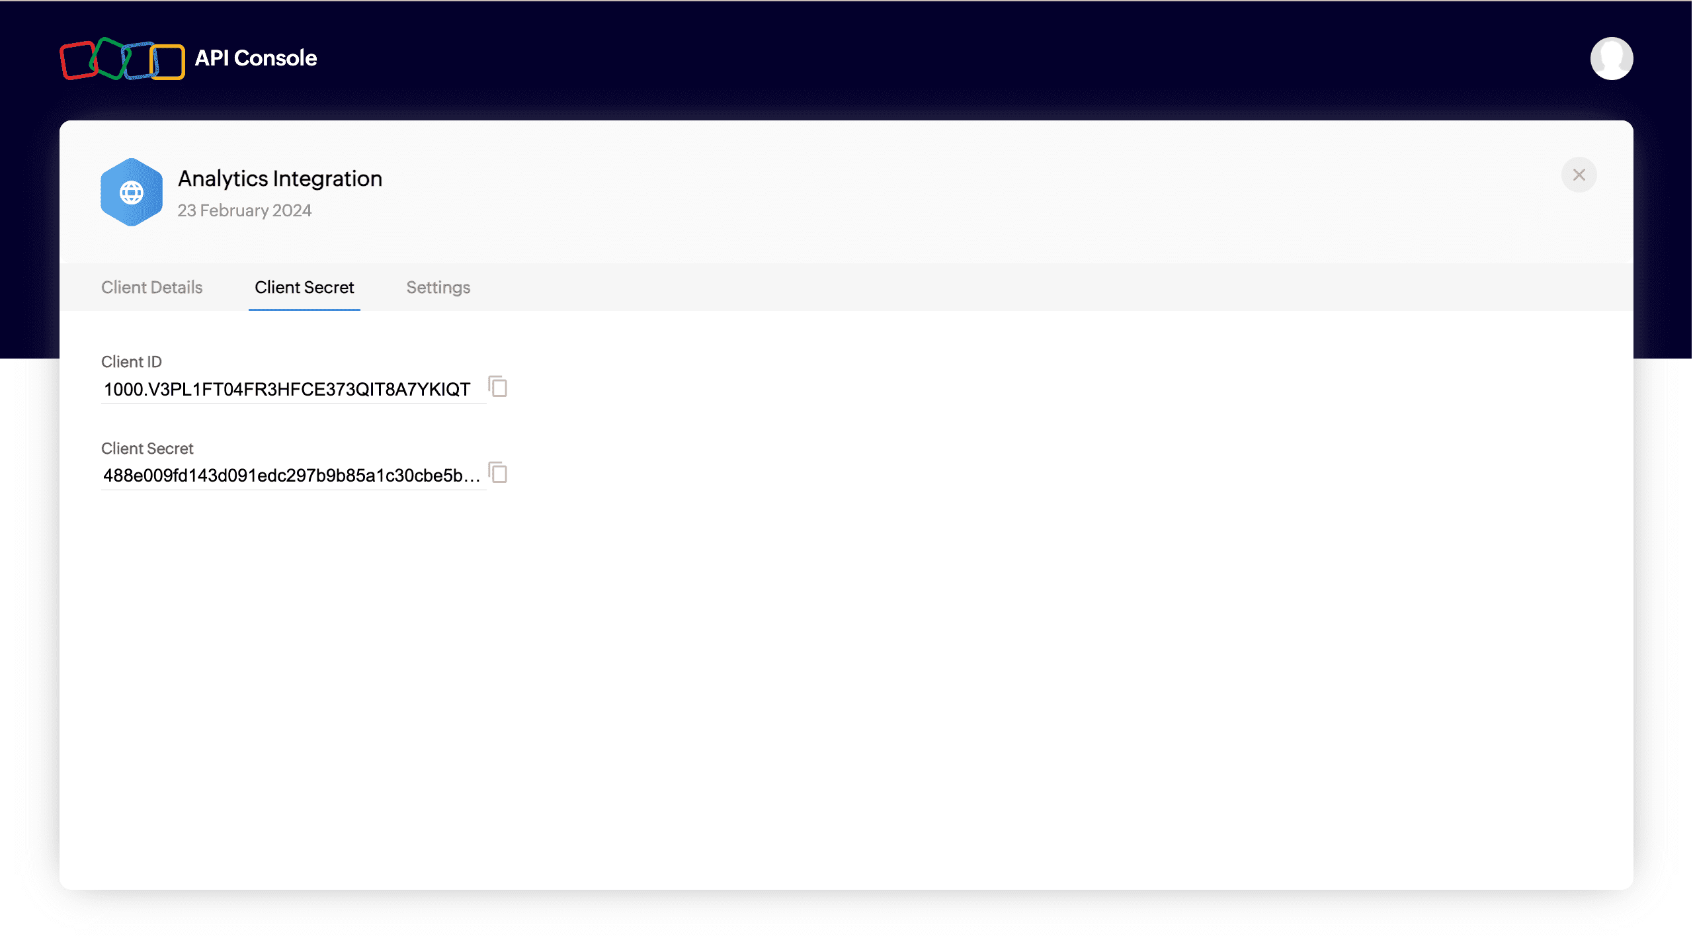
Task: Switch to the Client Details tab
Action: [151, 287]
